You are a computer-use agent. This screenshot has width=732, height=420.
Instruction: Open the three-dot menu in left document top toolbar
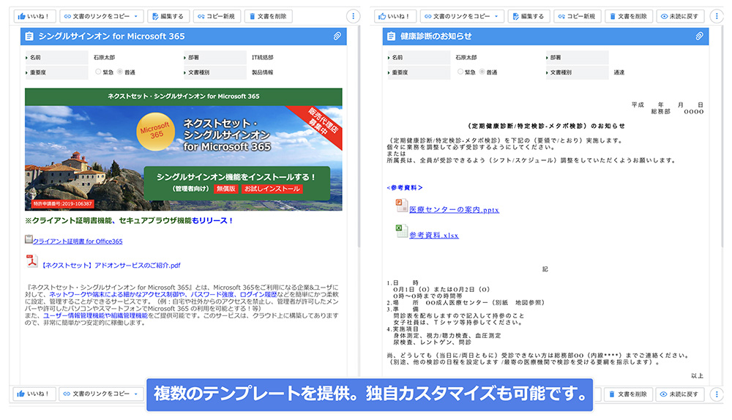point(353,16)
